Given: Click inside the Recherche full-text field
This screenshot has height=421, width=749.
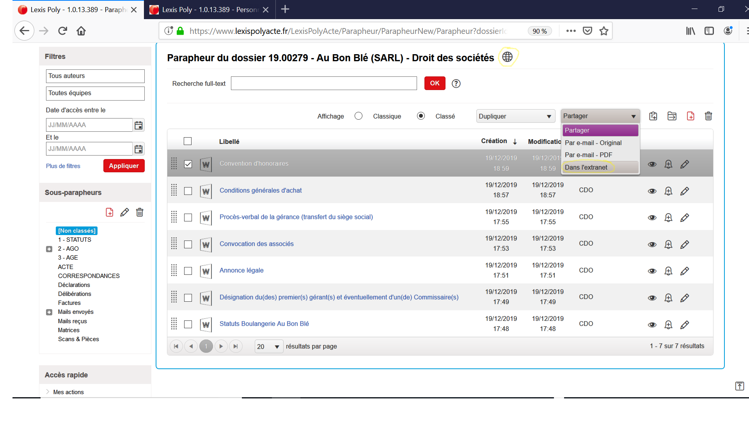Looking at the screenshot, I should click(x=324, y=83).
